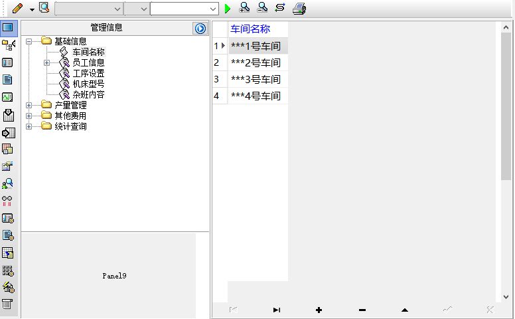Viewport: 515px width, 319px height.
Task: Click the two circles with red bars icon
Action: pos(7,201)
